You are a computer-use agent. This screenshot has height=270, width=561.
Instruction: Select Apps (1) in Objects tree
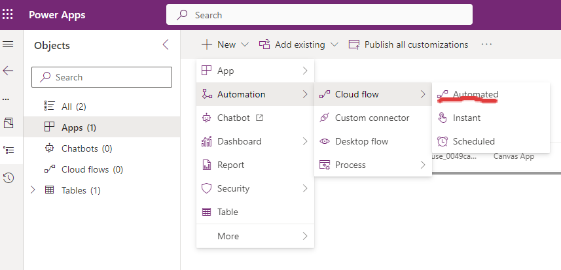[101, 127]
